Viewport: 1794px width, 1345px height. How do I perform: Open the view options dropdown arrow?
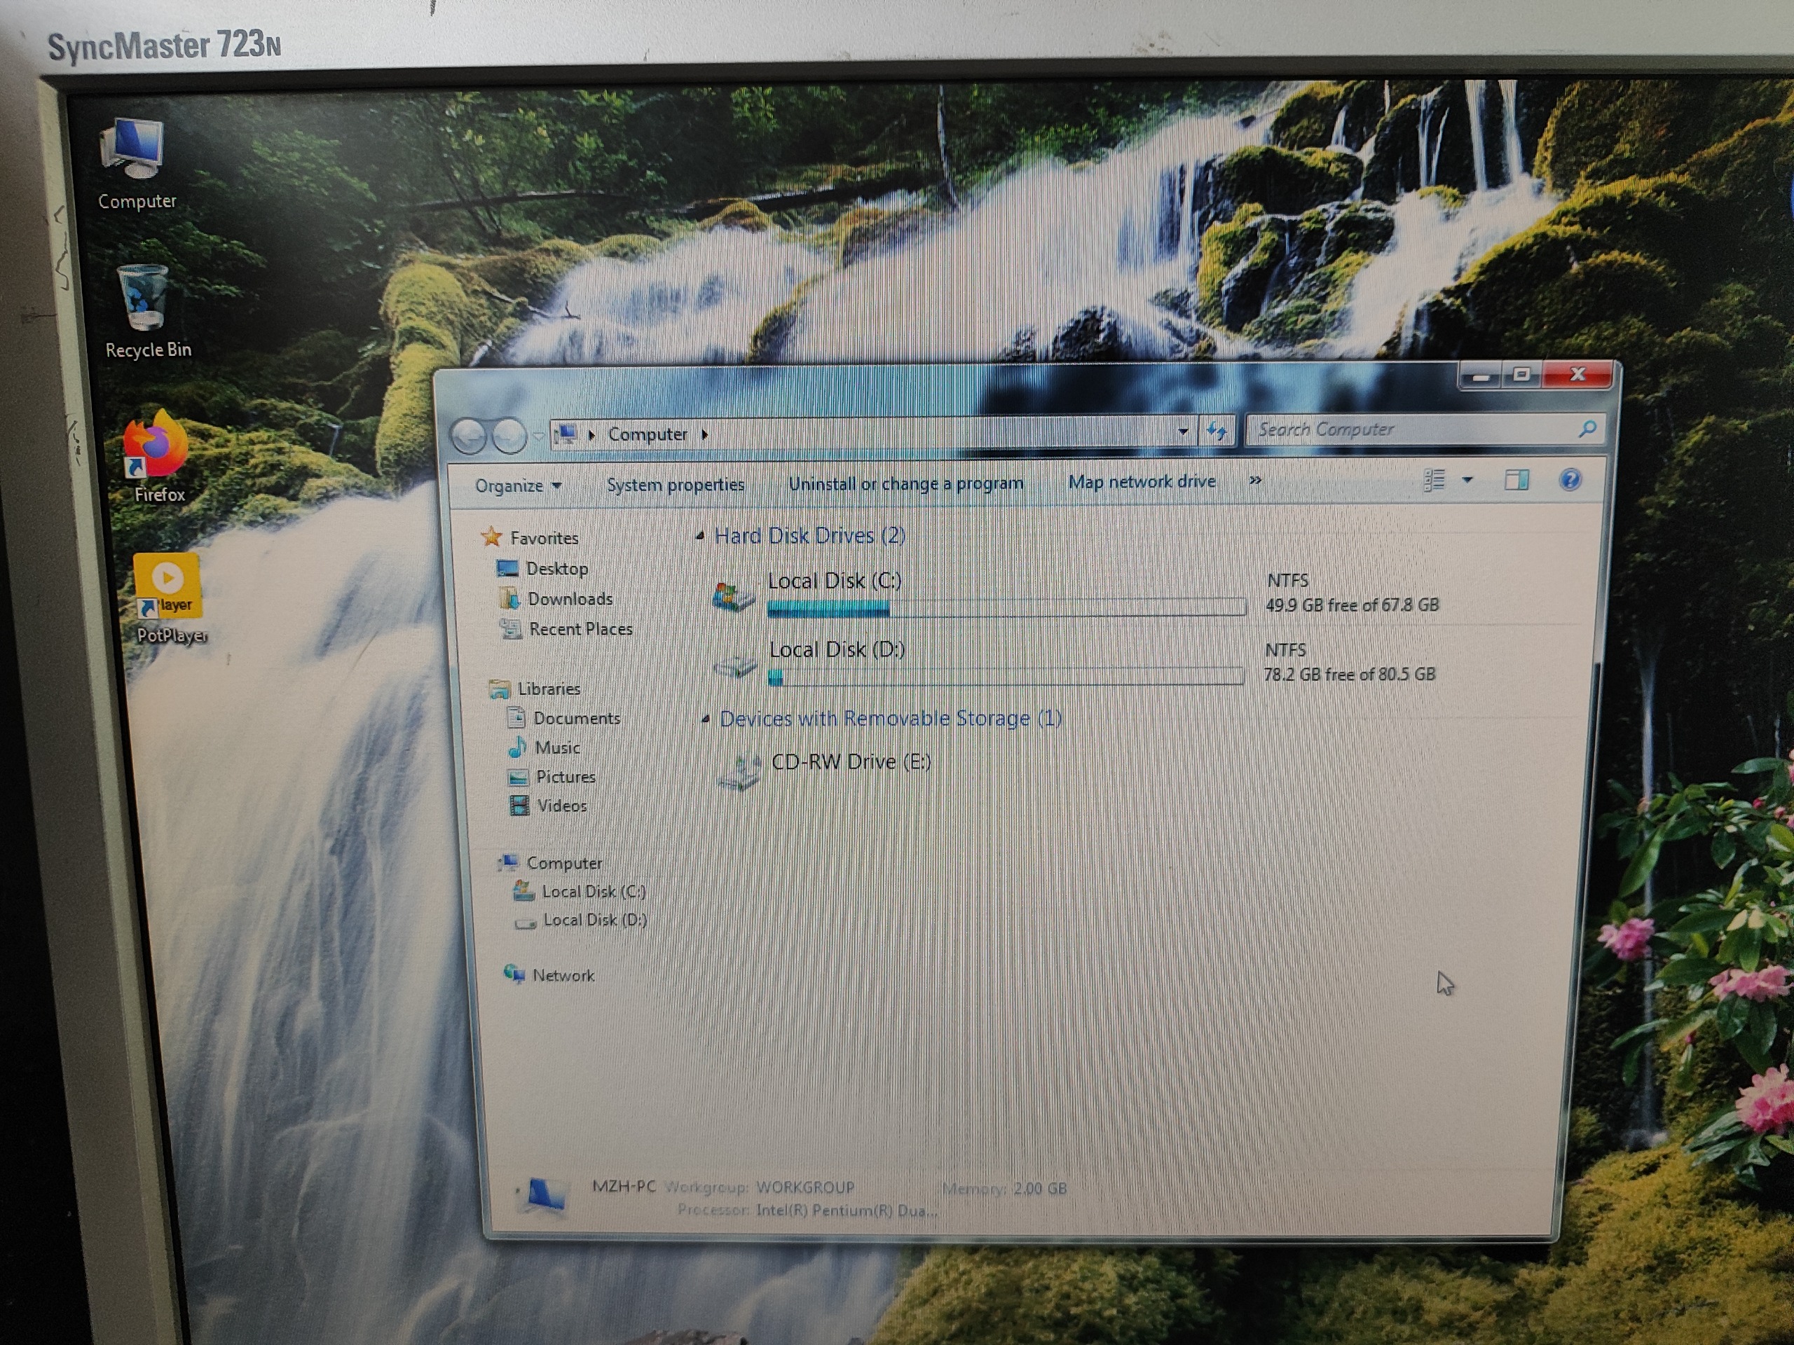point(1467,480)
